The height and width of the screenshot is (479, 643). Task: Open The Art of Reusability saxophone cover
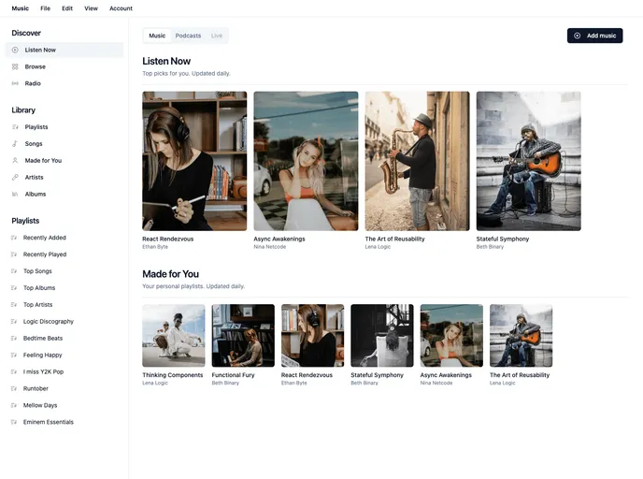417,161
